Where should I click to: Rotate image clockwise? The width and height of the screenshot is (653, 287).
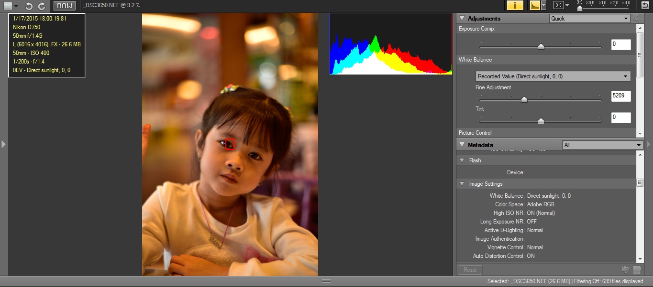click(42, 6)
